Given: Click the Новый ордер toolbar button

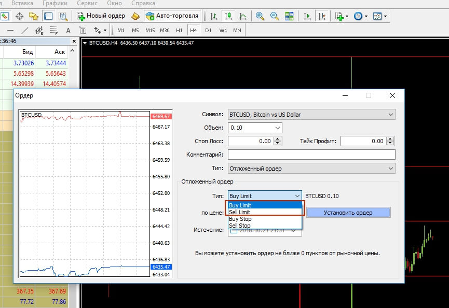Looking at the screenshot, I should pyautogui.click(x=101, y=16).
